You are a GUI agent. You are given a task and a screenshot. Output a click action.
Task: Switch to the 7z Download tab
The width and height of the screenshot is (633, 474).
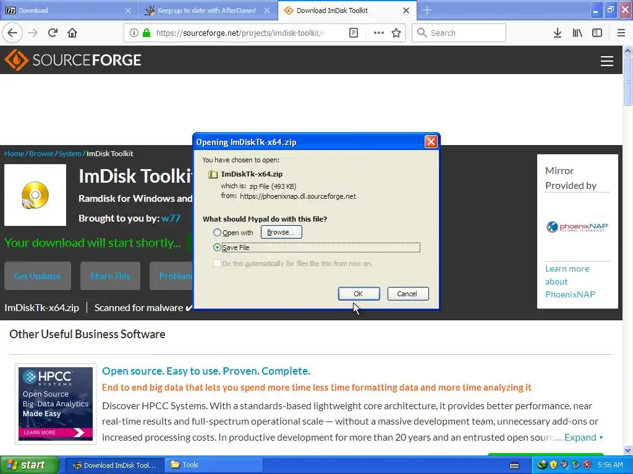pyautogui.click(x=69, y=10)
